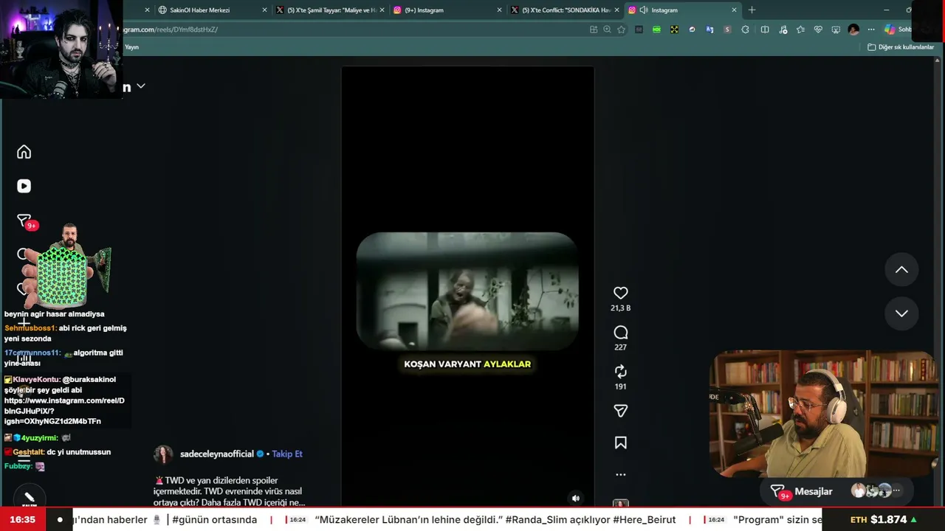The width and height of the screenshot is (945, 531).
Task: Save the reel with the bookmark icon
Action: 621,442
